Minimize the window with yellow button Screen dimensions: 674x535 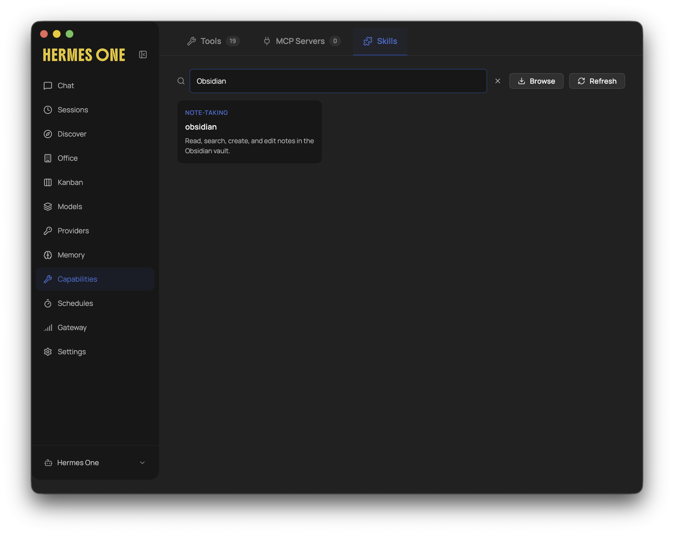click(56, 34)
